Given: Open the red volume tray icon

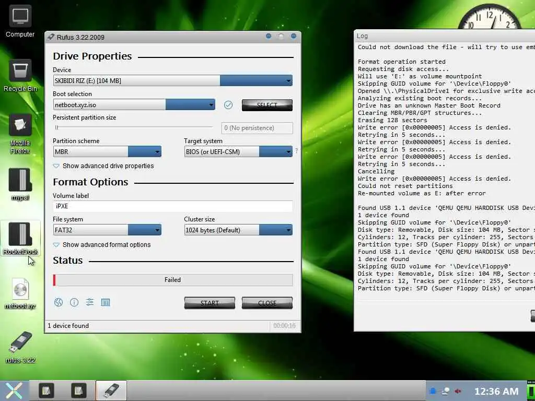Looking at the screenshot, I should pos(458,391).
